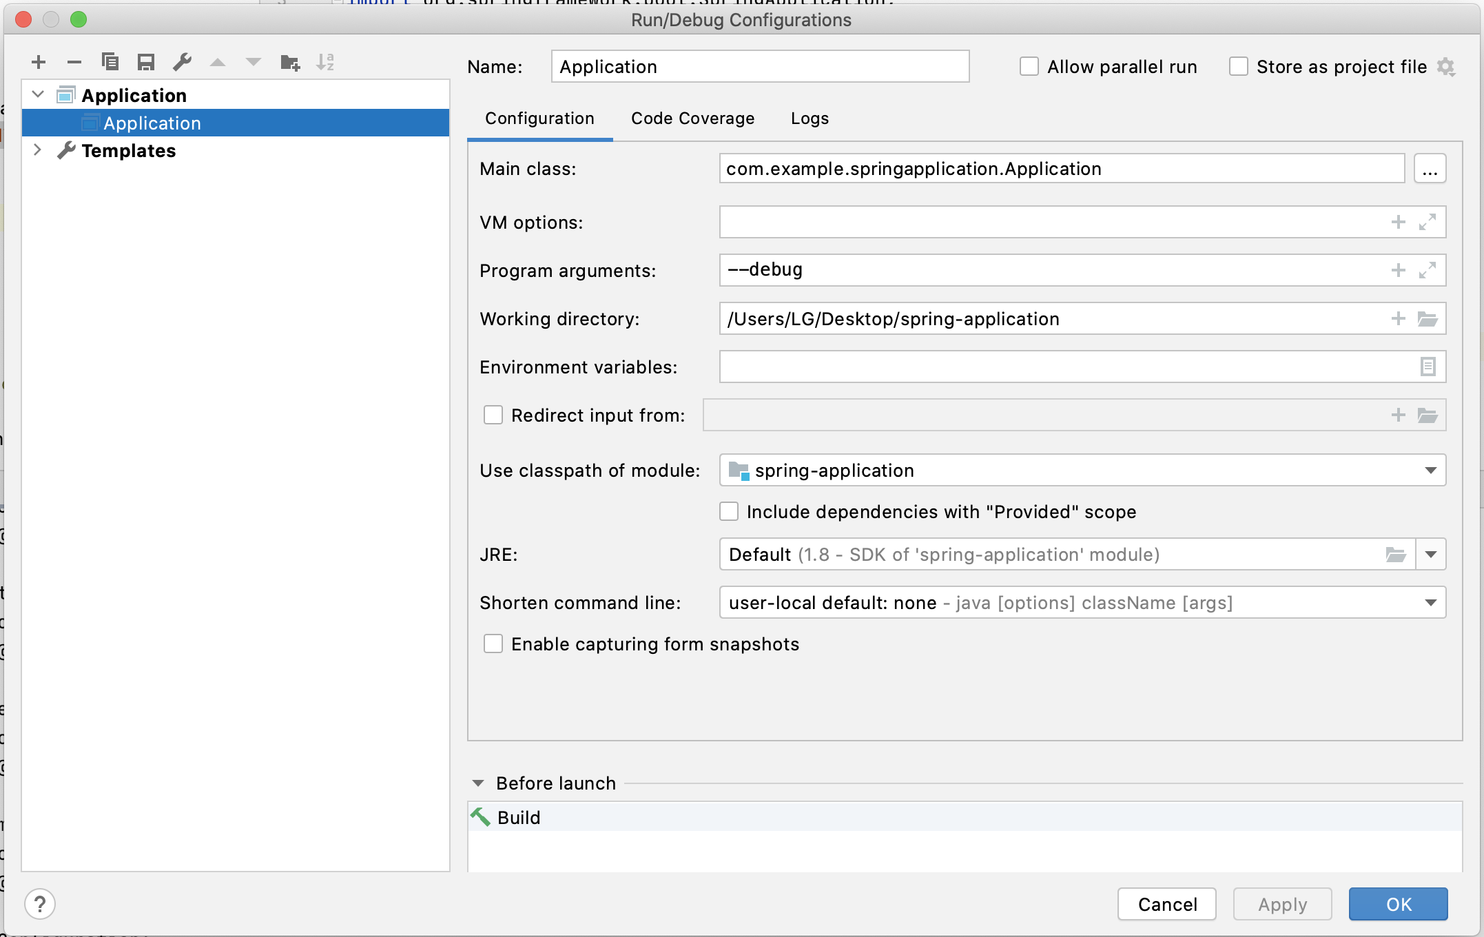This screenshot has width=1484, height=937.
Task: Toggle Include dependencies with Provided scope
Action: (x=729, y=511)
